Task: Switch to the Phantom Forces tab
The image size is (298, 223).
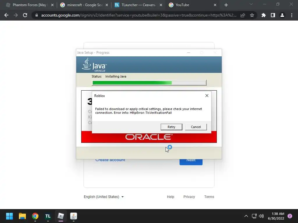Action: [29, 5]
